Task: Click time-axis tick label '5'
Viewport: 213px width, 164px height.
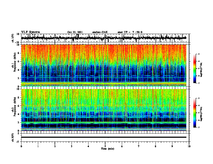Action: [105, 146]
